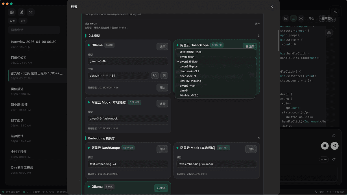Click the brush clear icon beside Auto
The width and height of the screenshot is (347, 195).
[x=334, y=159]
